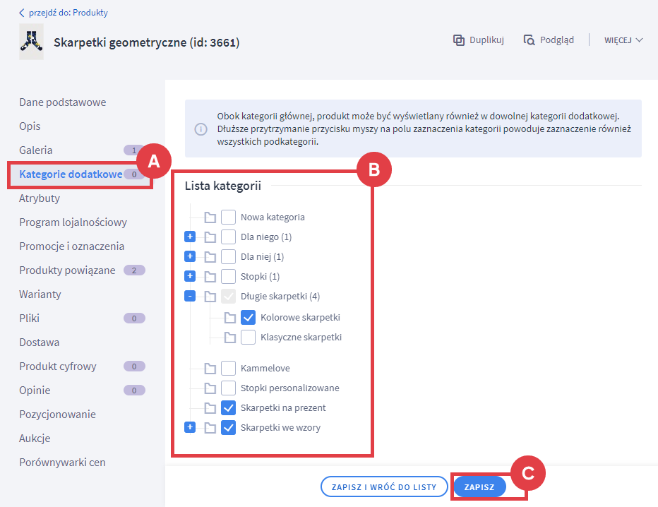Go to Produkty powiązane section
The height and width of the screenshot is (507, 658).
[67, 270]
